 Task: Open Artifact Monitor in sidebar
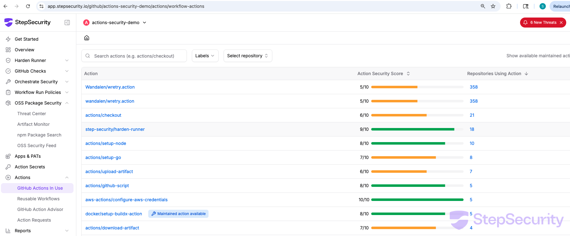tap(33, 124)
